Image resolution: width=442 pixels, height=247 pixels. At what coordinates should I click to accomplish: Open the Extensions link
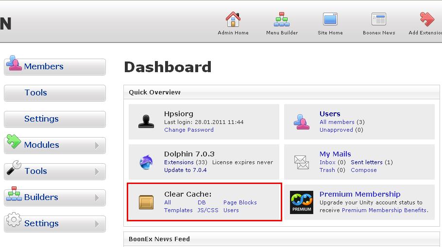(179, 162)
